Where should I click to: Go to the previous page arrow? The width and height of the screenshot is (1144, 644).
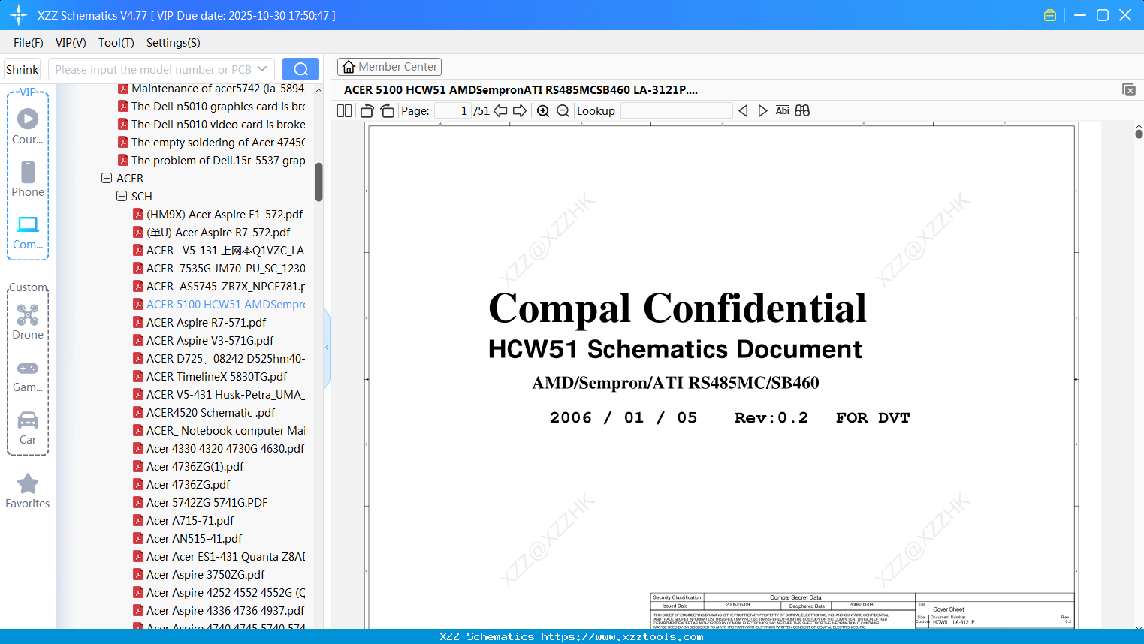tap(500, 111)
